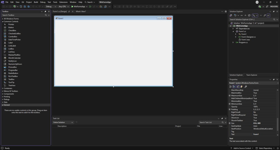This screenshot has width=280, height=150.
Task: Toggle Preview Selected Items in Solution Explorer
Action: tap(269, 16)
